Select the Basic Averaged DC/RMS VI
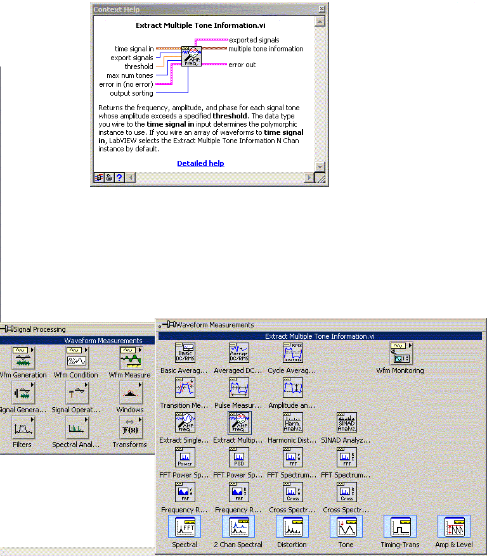The width and height of the screenshot is (487, 556). click(185, 353)
